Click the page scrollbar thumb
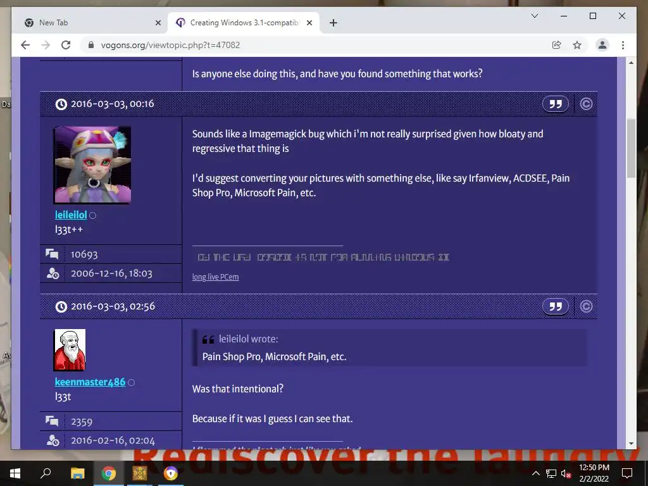 pyautogui.click(x=631, y=148)
